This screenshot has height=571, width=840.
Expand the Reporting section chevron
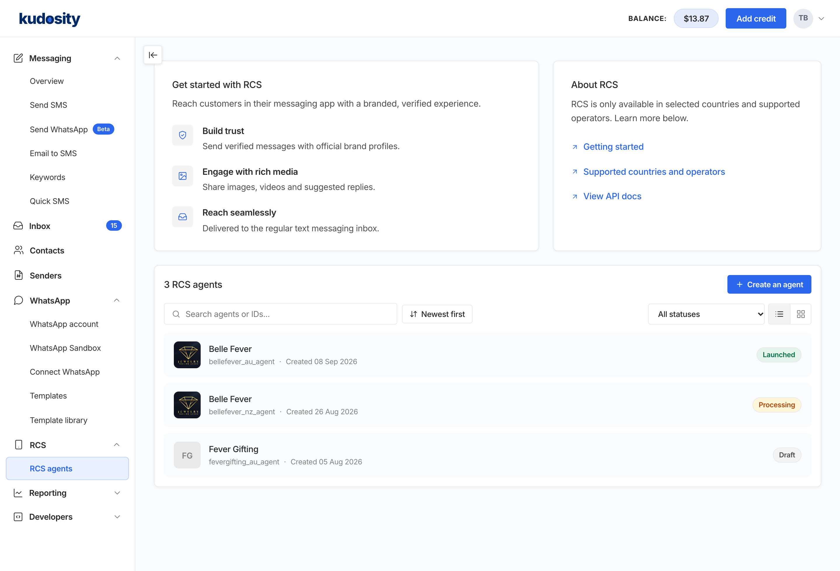pyautogui.click(x=117, y=493)
